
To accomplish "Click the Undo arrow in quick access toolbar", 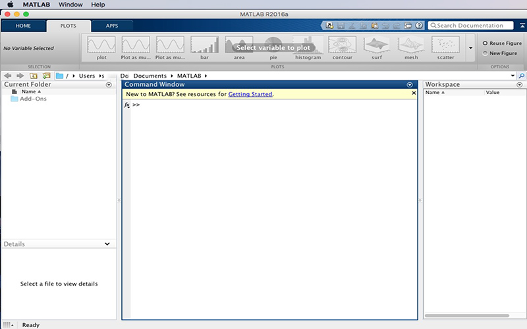I will [385, 26].
